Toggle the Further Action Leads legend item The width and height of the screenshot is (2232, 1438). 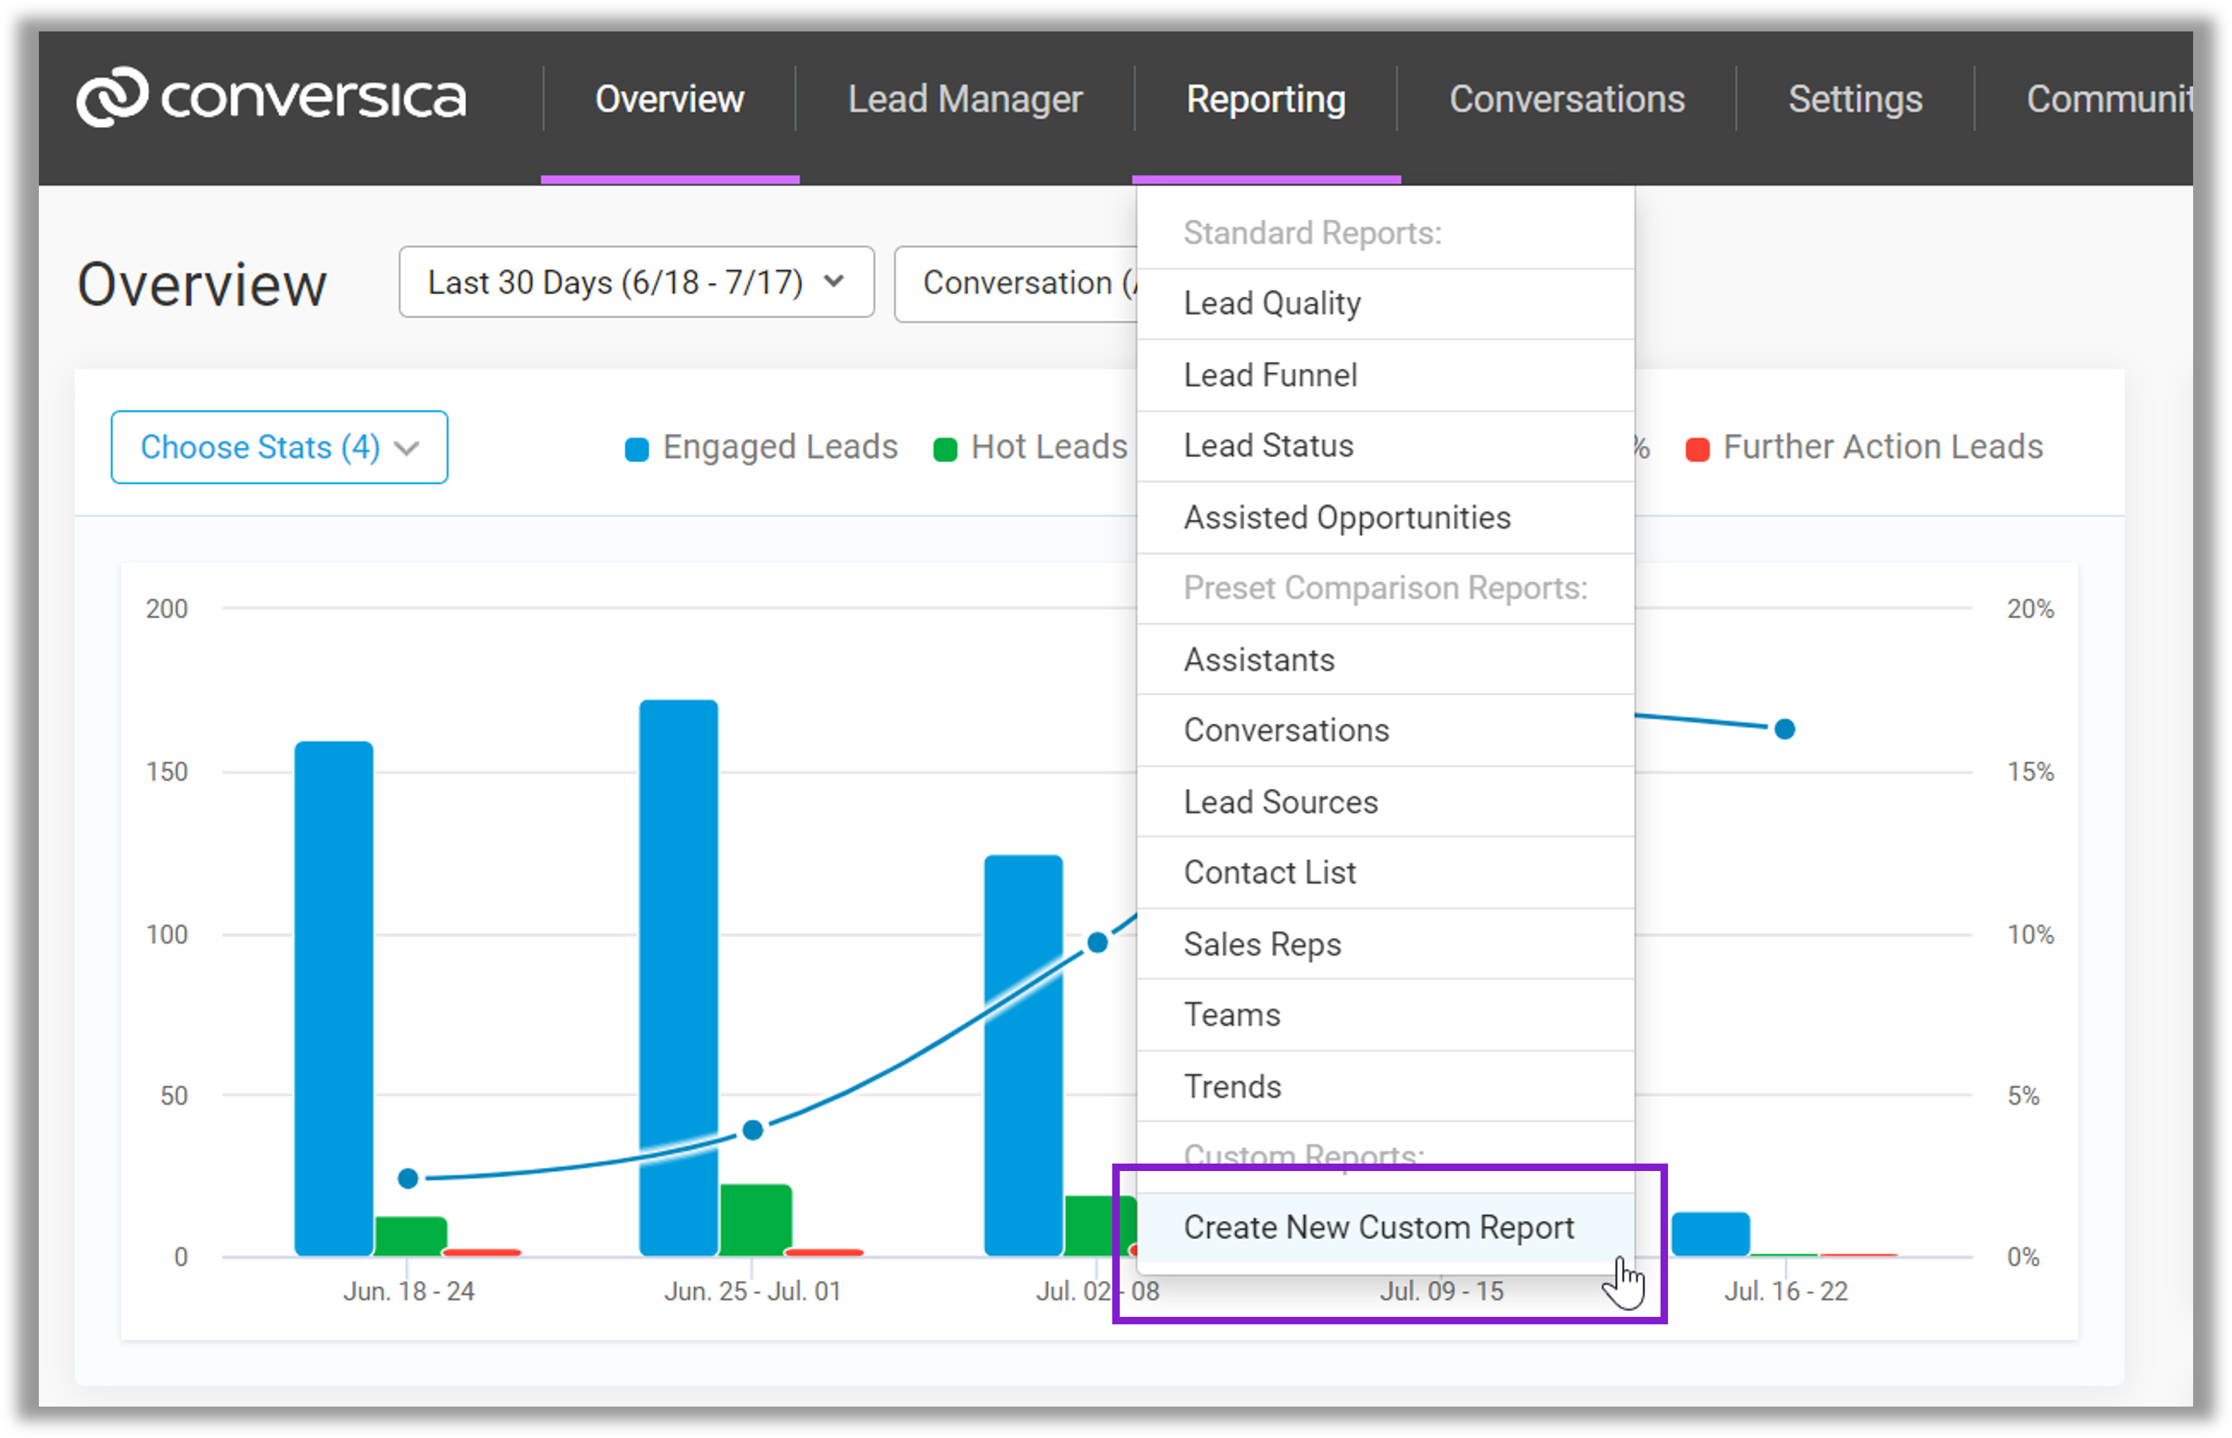1864,447
